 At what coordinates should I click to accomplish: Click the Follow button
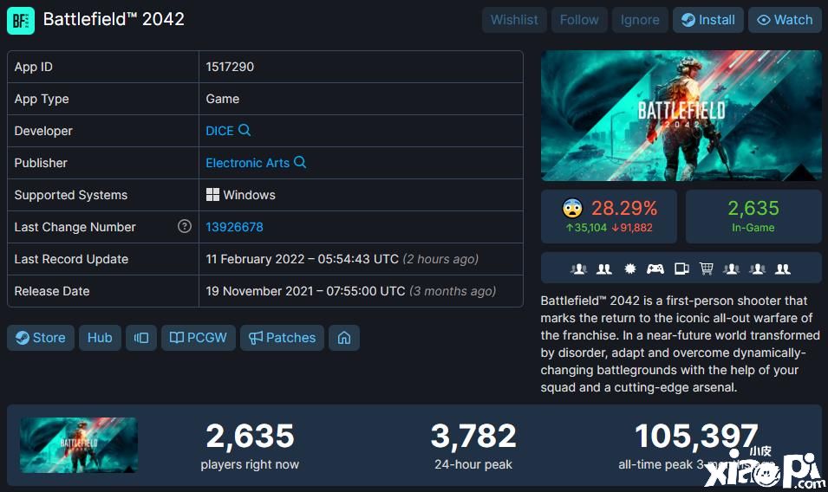coord(579,20)
